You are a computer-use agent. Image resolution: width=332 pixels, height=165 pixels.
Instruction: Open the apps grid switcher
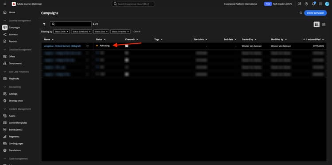click(x=320, y=4)
